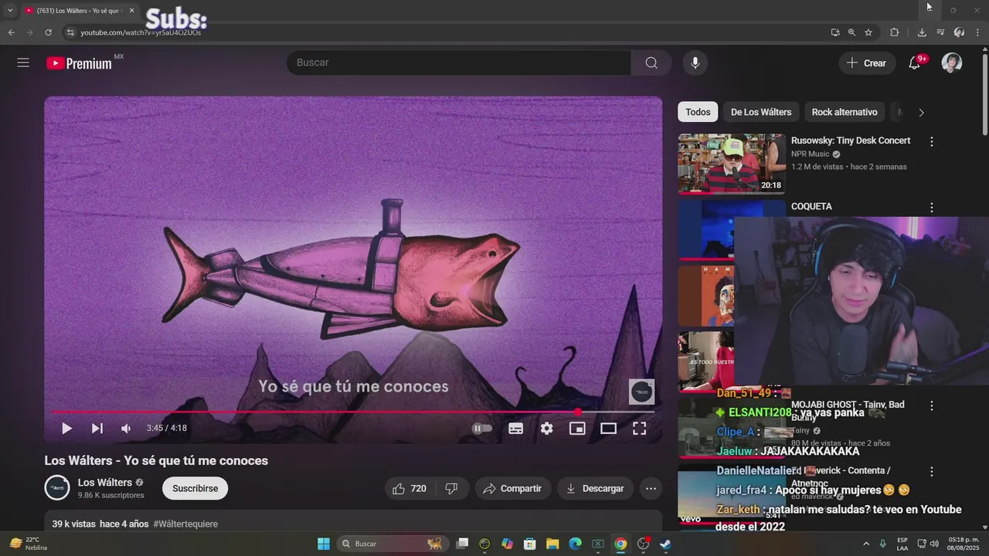
Task: Open the Los Wálters channel name link
Action: click(x=105, y=483)
